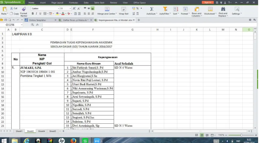Viewport: 259px width, 143px height.
Task: Close the Online Templates tab
Action: [55, 20]
